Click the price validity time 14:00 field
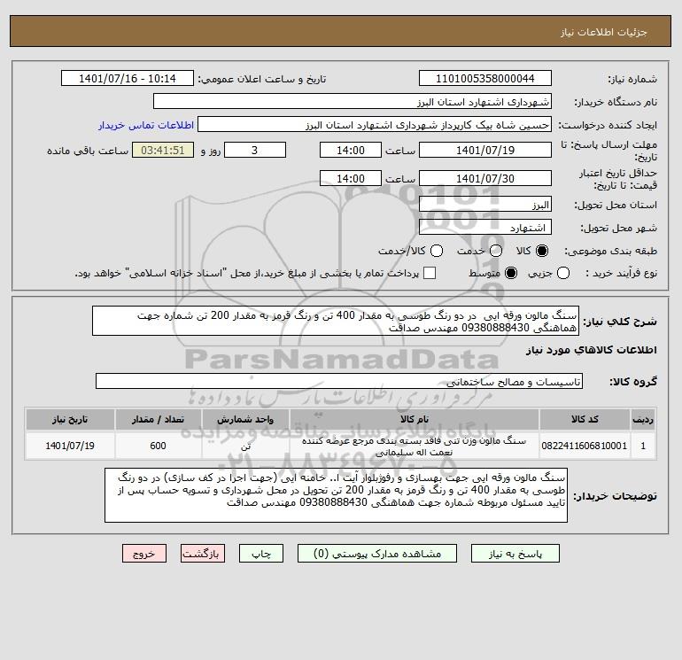This screenshot has height=660, width=682. point(351,178)
